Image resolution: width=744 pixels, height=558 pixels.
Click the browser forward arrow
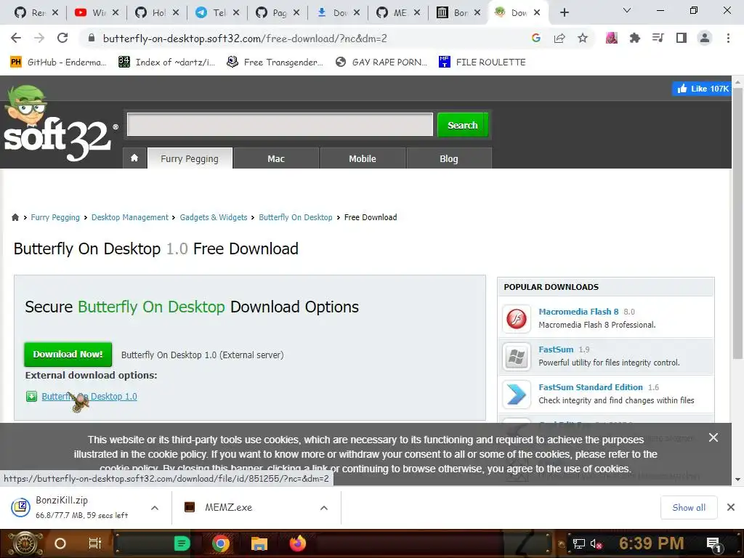(x=39, y=38)
